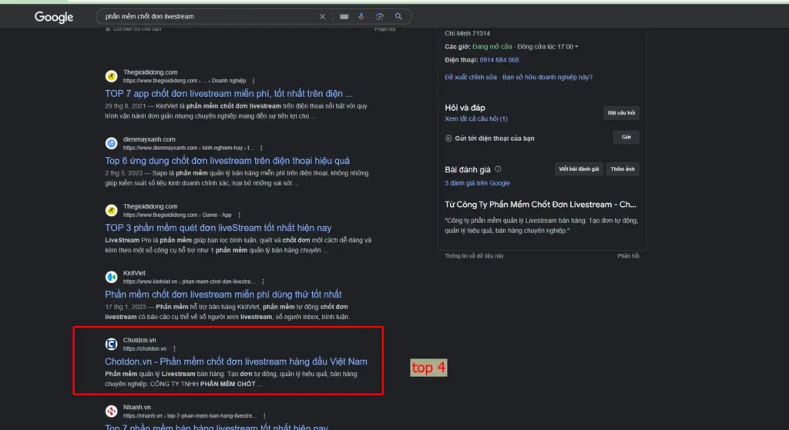The width and height of the screenshot is (789, 430).
Task: Click Bạn sở hữu doanh nghiệp này link
Action: [x=548, y=78]
